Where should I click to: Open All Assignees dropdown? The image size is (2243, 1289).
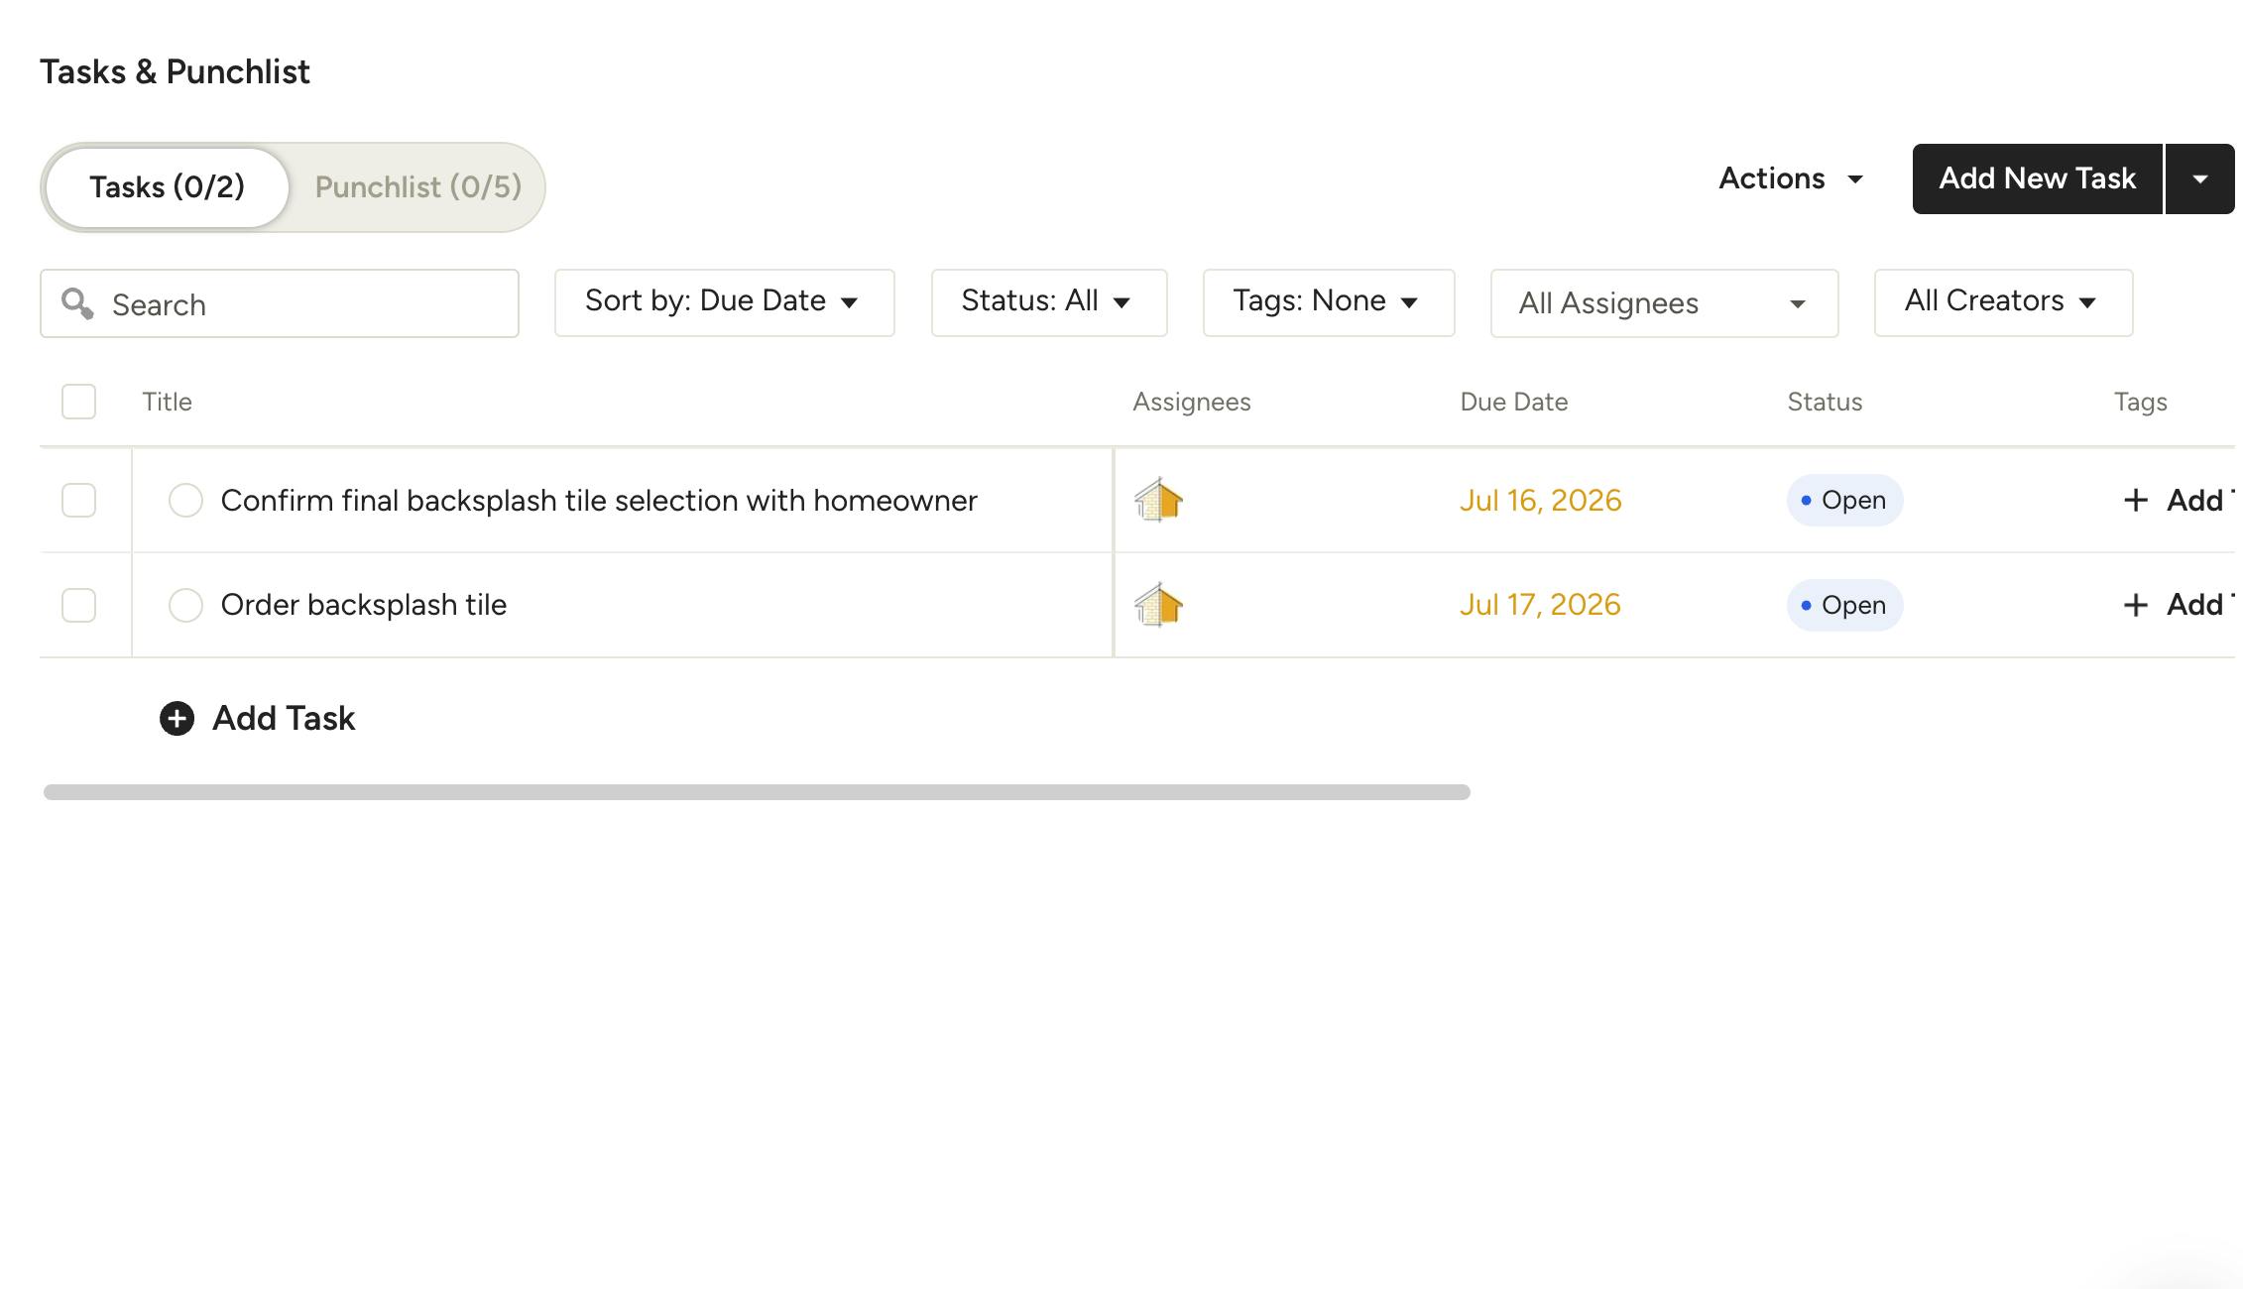[x=1665, y=303]
